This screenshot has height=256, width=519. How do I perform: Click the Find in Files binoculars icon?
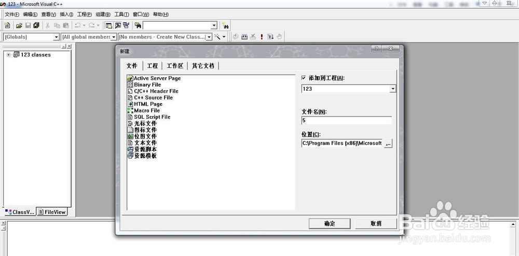pos(138,25)
